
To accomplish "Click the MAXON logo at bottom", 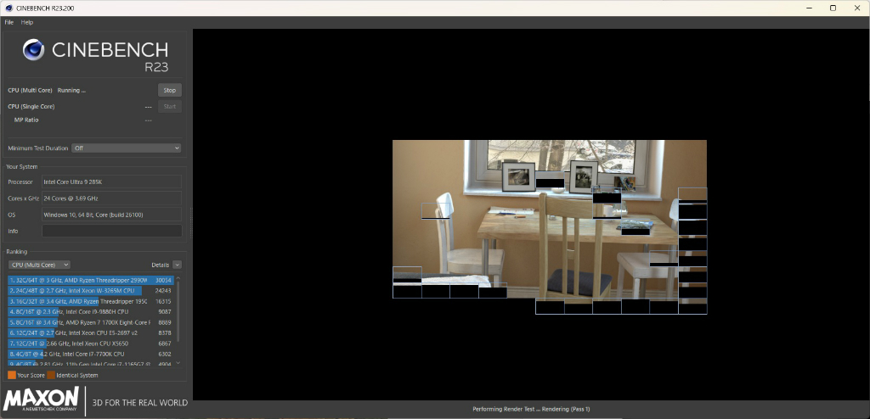I will (42, 400).
